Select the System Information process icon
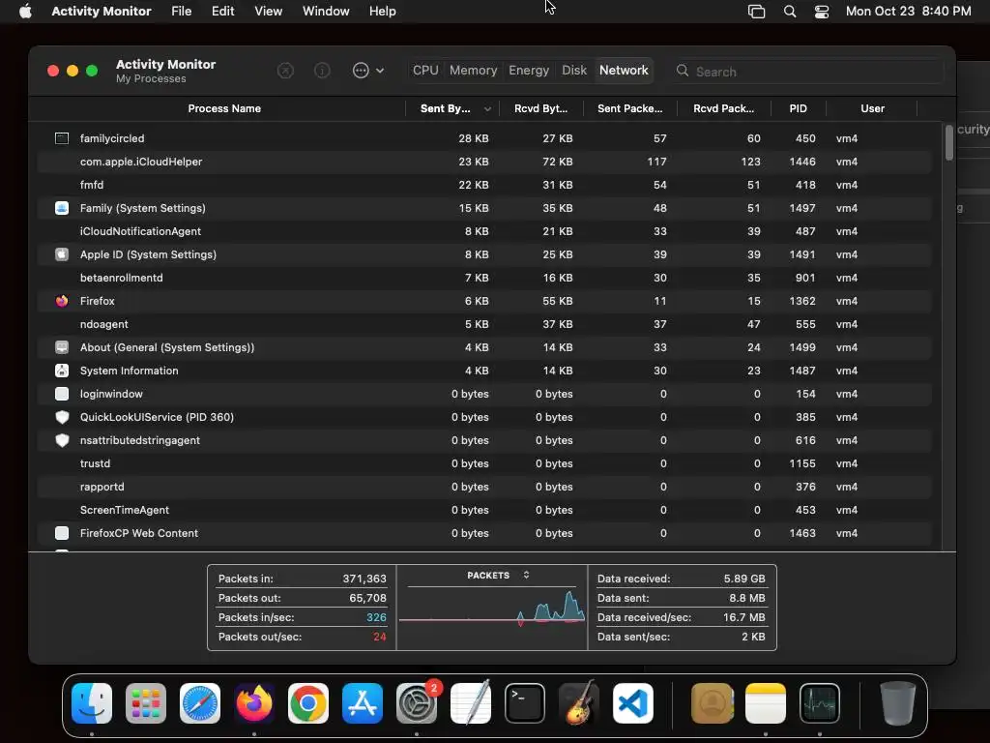 click(x=62, y=371)
